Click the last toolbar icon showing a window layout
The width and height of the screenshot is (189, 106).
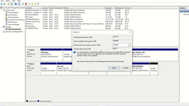[38, 4]
